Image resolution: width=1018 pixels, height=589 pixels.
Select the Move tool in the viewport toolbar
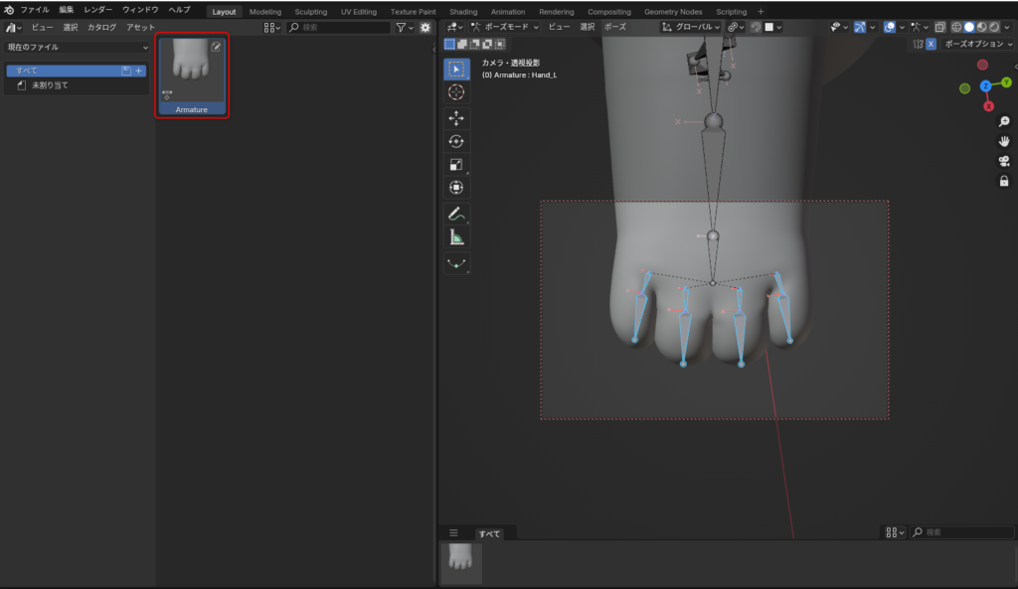(456, 117)
